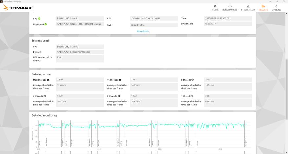Click green check icon next to GPU
Image resolution: width=288 pixels, height=154 pixels.
tap(39, 18)
